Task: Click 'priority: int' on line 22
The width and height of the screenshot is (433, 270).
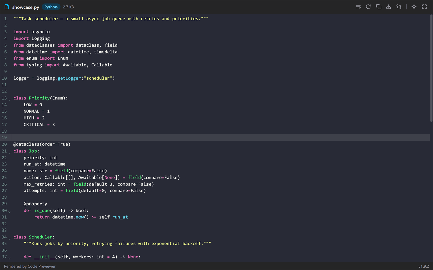Action: point(41,158)
